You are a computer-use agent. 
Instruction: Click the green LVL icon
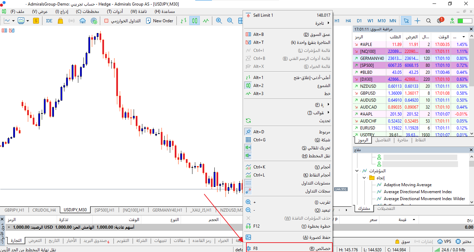[452, 21]
